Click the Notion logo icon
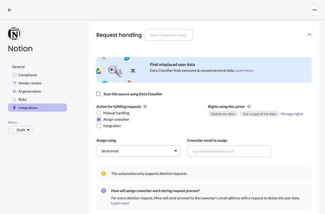 point(14,33)
